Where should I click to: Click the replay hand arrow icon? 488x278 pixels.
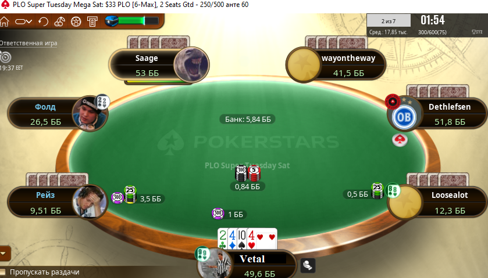[x=43, y=21]
